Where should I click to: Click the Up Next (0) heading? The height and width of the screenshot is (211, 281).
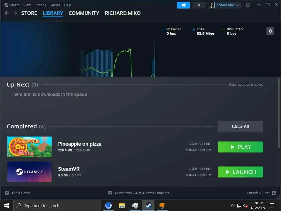(23, 85)
